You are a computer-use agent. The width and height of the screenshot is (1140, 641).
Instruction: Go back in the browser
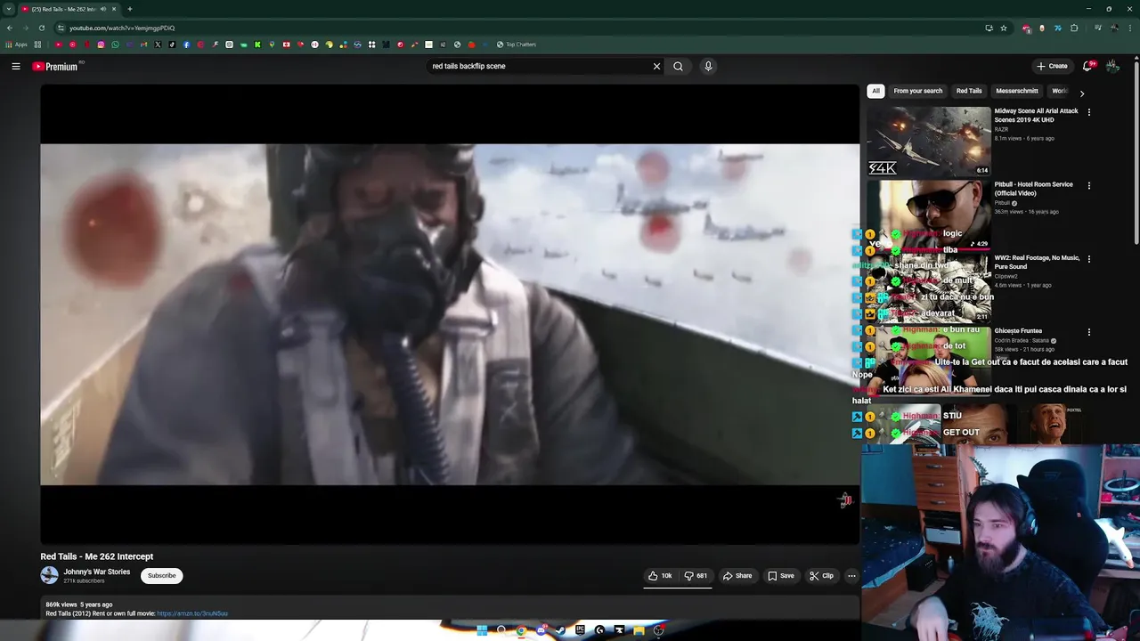click(x=10, y=28)
